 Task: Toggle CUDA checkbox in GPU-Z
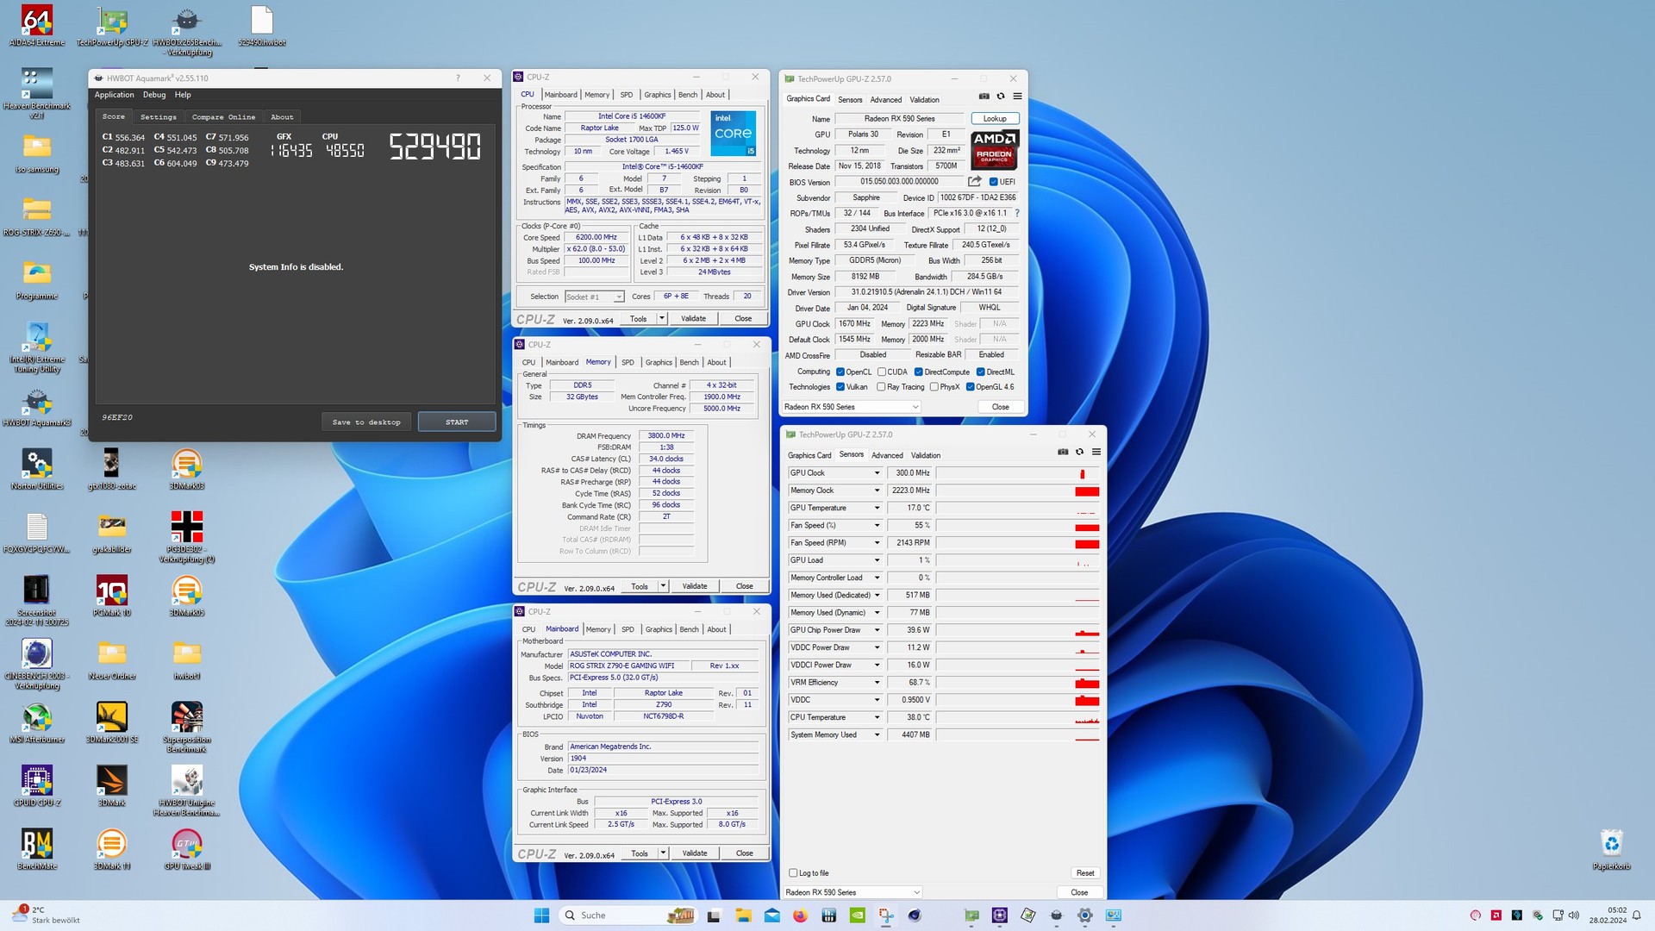pos(882,372)
